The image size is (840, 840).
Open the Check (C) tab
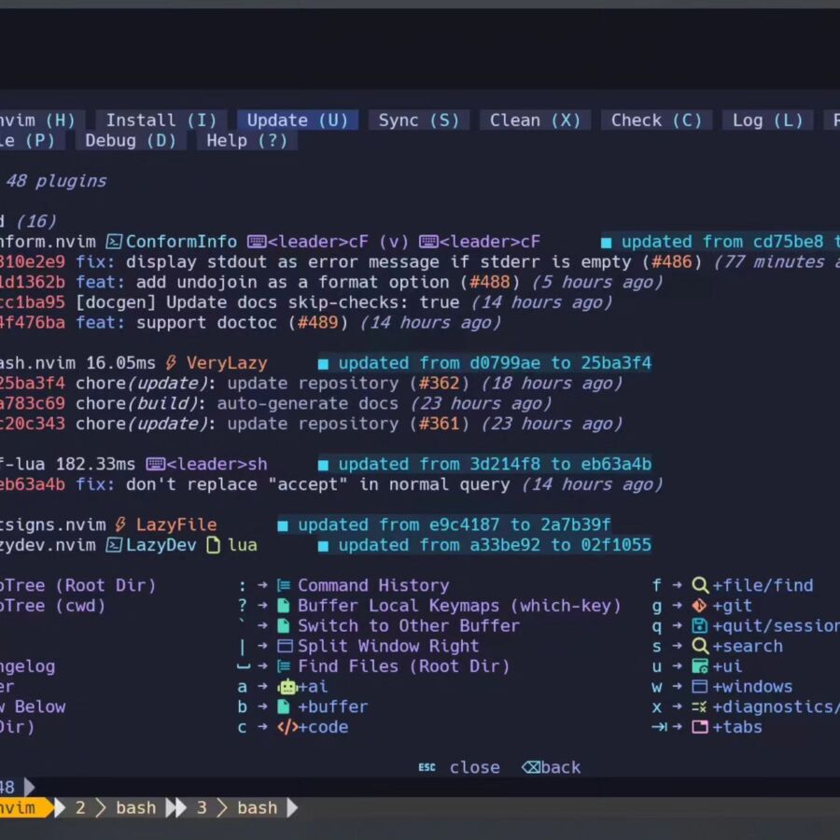point(656,120)
